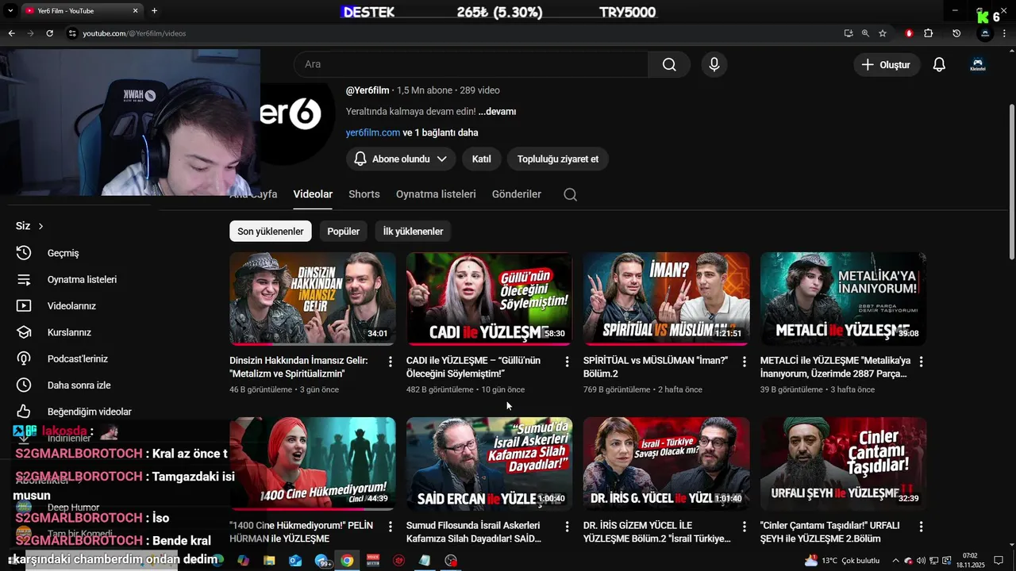Open the browser extensions puzzle icon
The height and width of the screenshot is (571, 1016).
[929, 33]
